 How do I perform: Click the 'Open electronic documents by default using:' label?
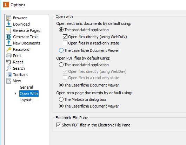tap(94, 23)
